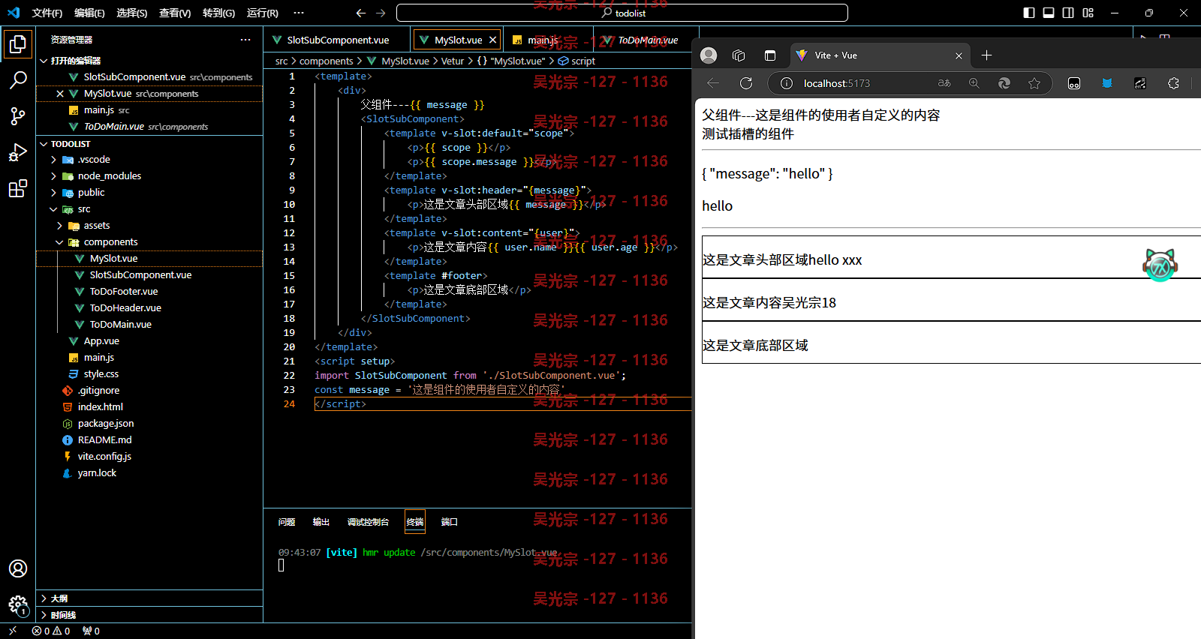Viewport: 1201px width, 639px height.
Task: Open the Explorer view in activity bar
Action: (18, 44)
